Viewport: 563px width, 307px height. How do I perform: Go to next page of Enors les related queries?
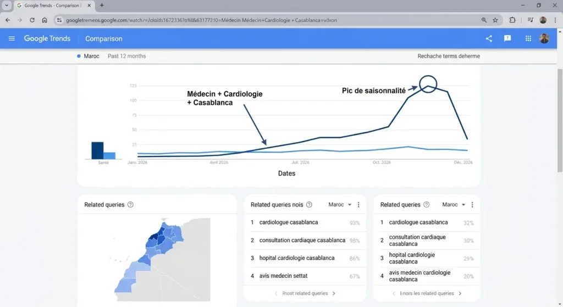click(x=460, y=293)
